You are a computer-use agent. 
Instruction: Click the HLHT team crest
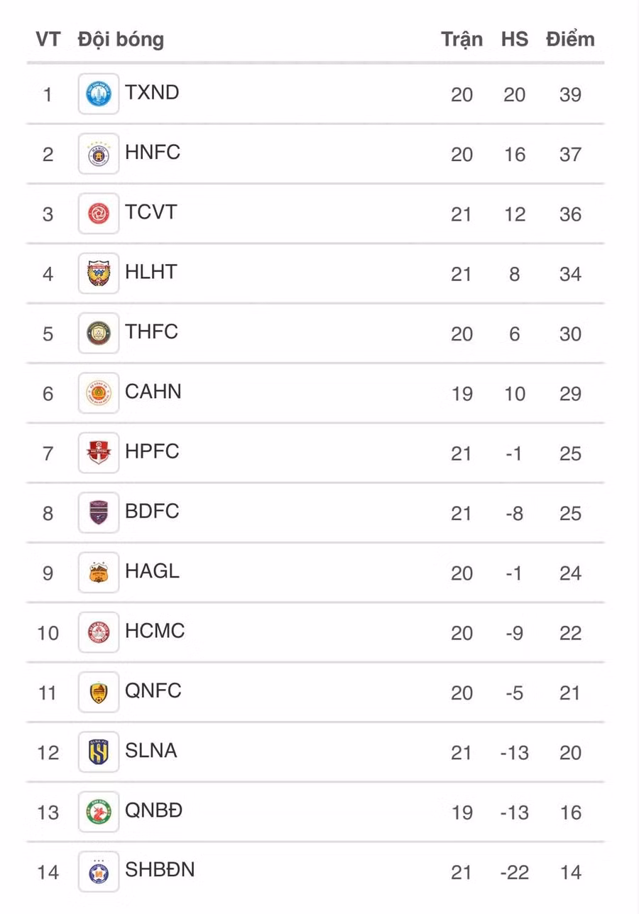pos(99,273)
